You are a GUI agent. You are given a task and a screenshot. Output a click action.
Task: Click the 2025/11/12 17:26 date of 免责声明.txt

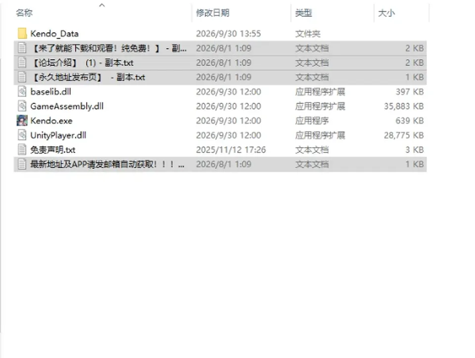click(231, 150)
